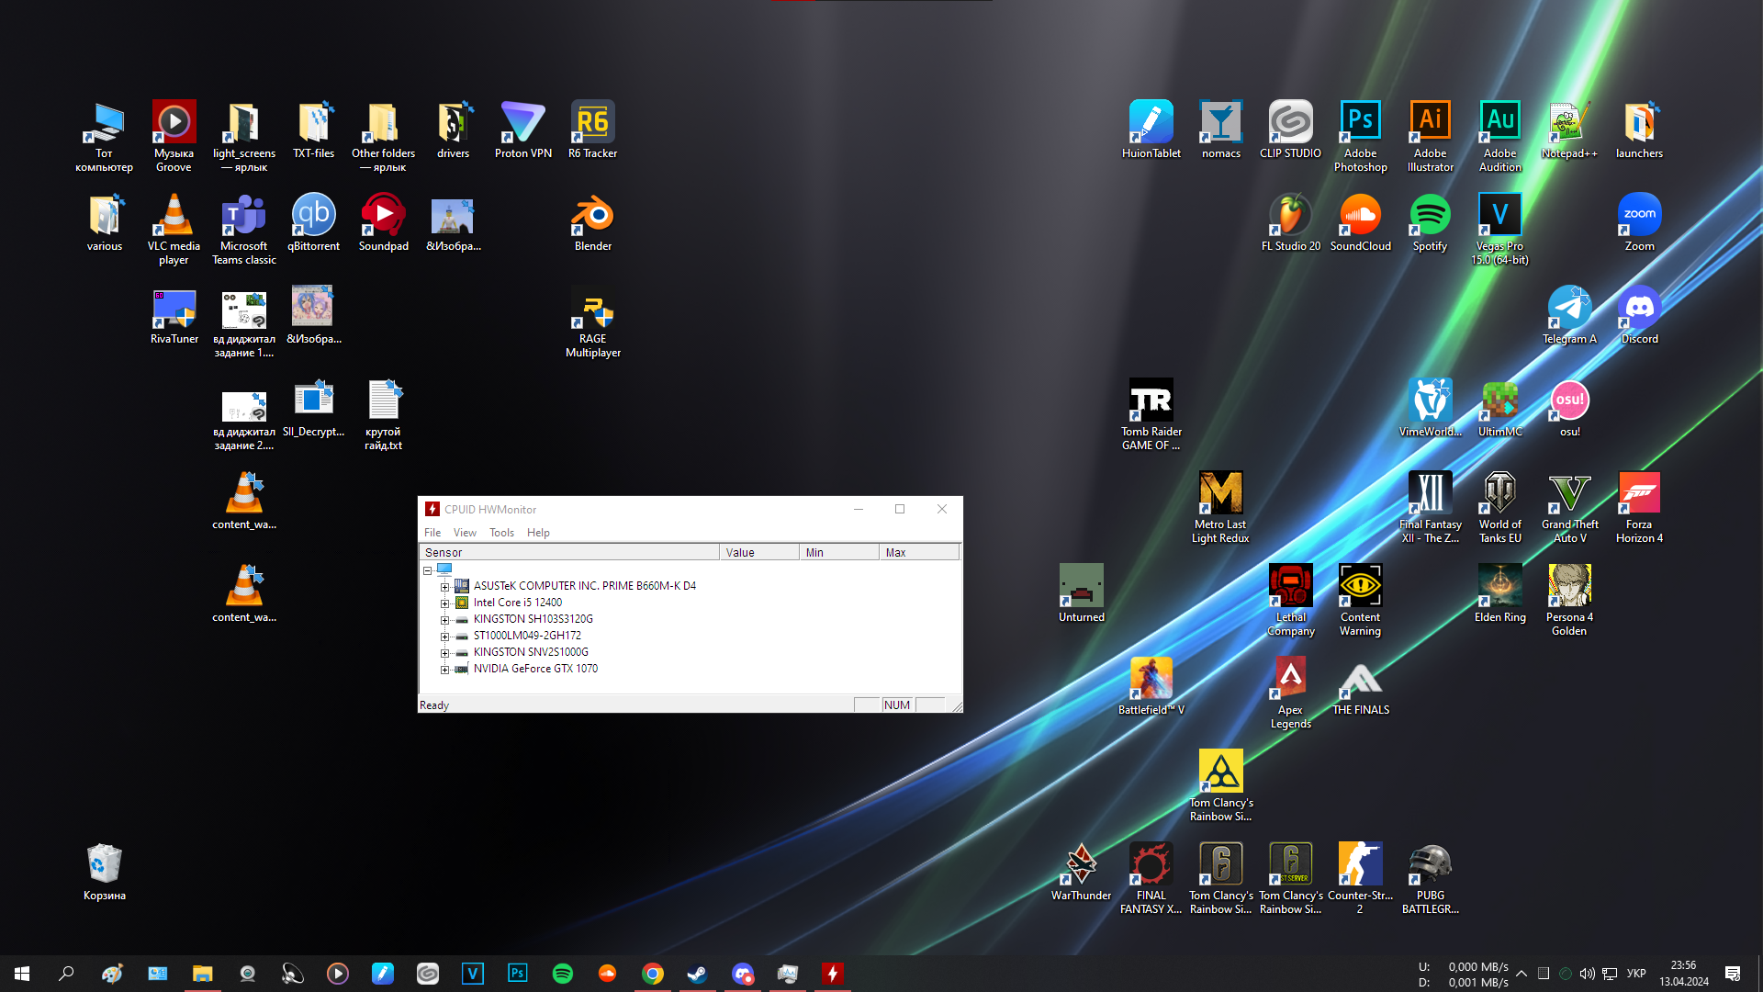Open qBittorrent desktop icon
The height and width of the screenshot is (992, 1763).
pyautogui.click(x=313, y=222)
